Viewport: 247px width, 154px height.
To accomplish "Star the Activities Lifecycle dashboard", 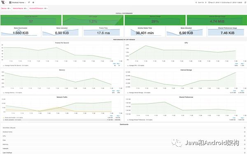I will pyautogui.click(x=245, y=128).
